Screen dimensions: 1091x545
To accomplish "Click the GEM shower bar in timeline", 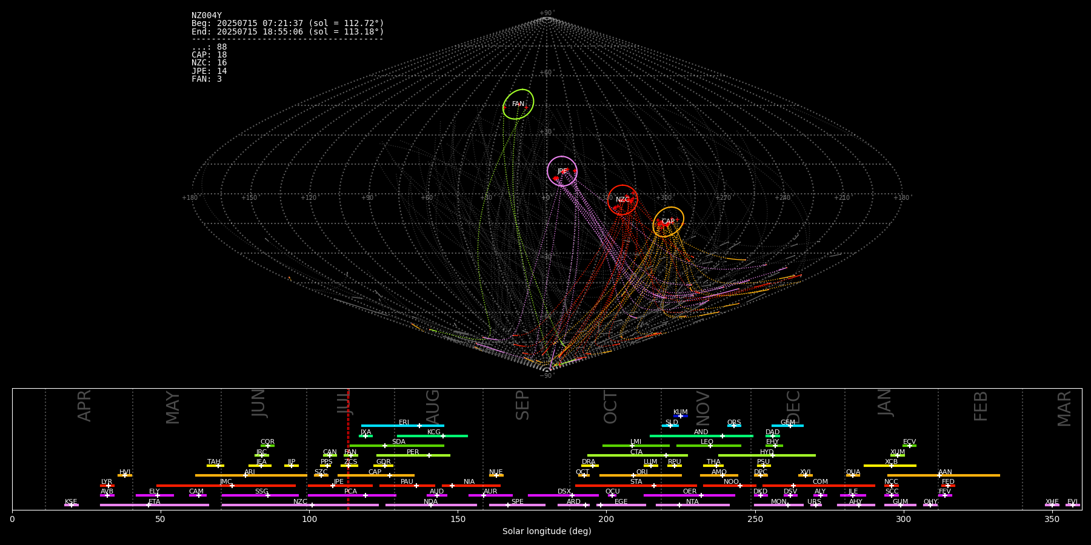I will (x=787, y=426).
